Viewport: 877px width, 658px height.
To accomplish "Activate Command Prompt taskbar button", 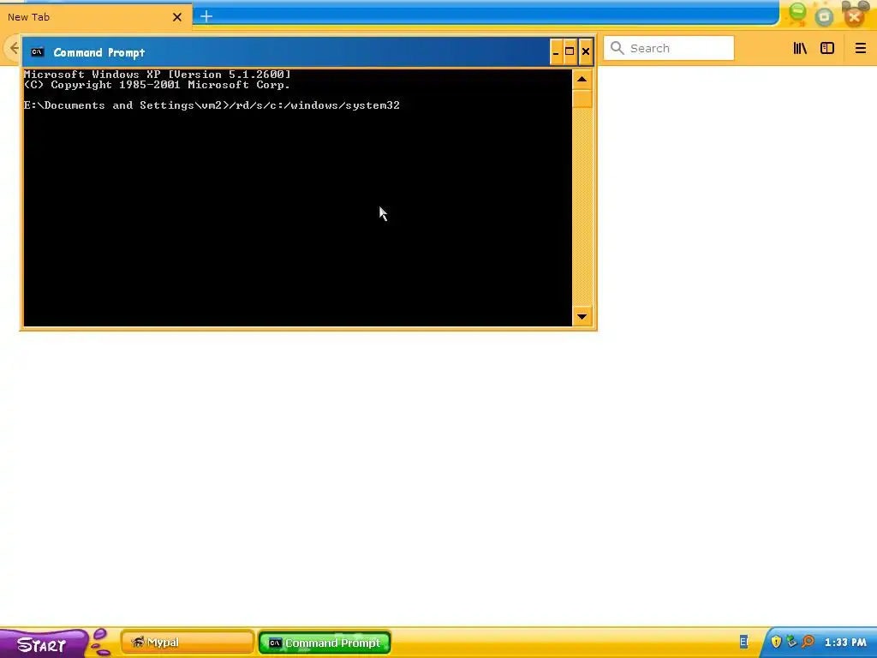I will click(x=325, y=643).
